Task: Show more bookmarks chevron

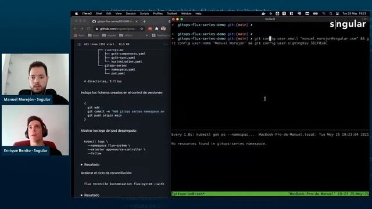Action: [147, 35]
